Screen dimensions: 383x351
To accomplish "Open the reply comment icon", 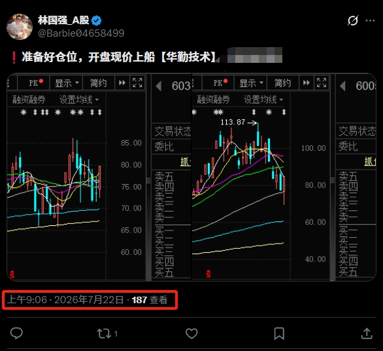I will coord(16,333).
